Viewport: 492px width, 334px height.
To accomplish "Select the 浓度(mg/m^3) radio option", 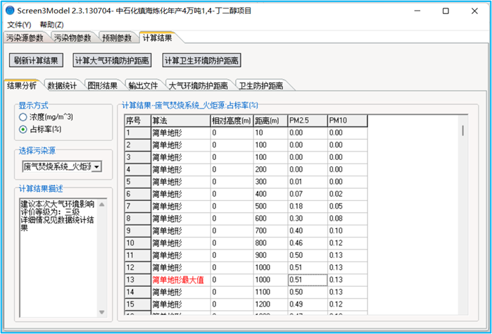I will click(x=46, y=117).
